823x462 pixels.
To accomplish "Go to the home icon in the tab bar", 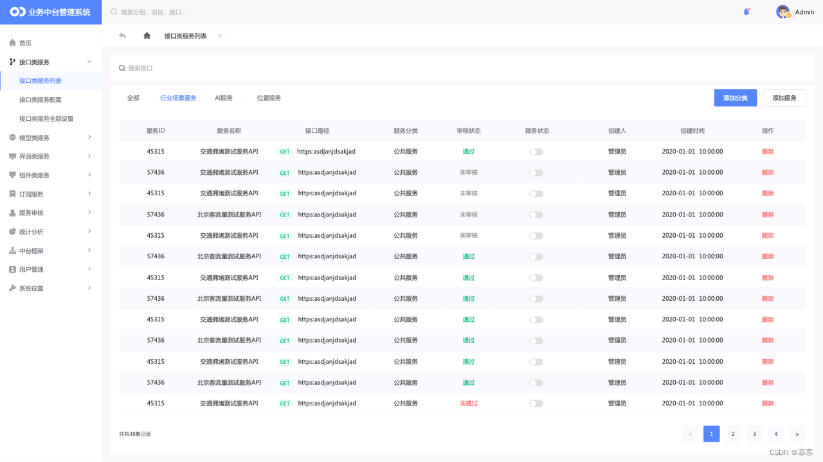I will (x=147, y=35).
